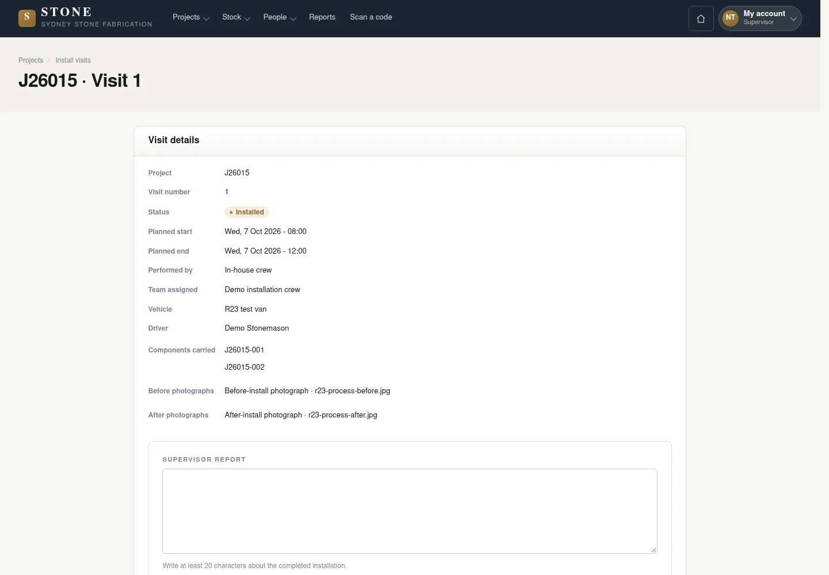Expand the My account chevron
This screenshot has height=575, width=829.
pos(793,18)
